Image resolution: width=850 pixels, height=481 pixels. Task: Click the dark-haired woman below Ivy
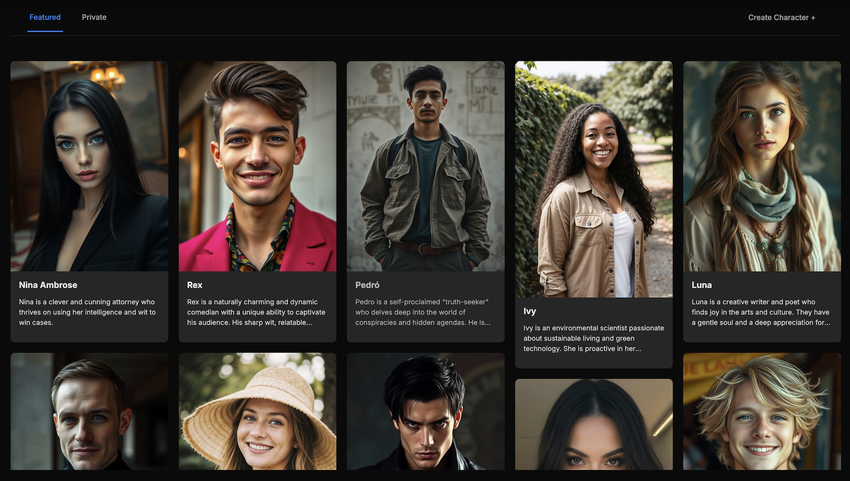594,425
